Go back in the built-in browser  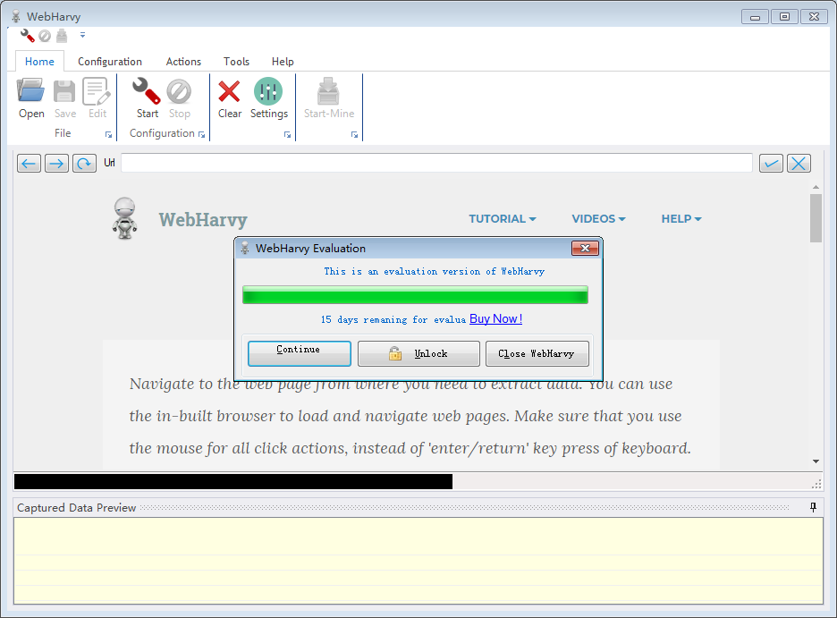[x=29, y=164]
